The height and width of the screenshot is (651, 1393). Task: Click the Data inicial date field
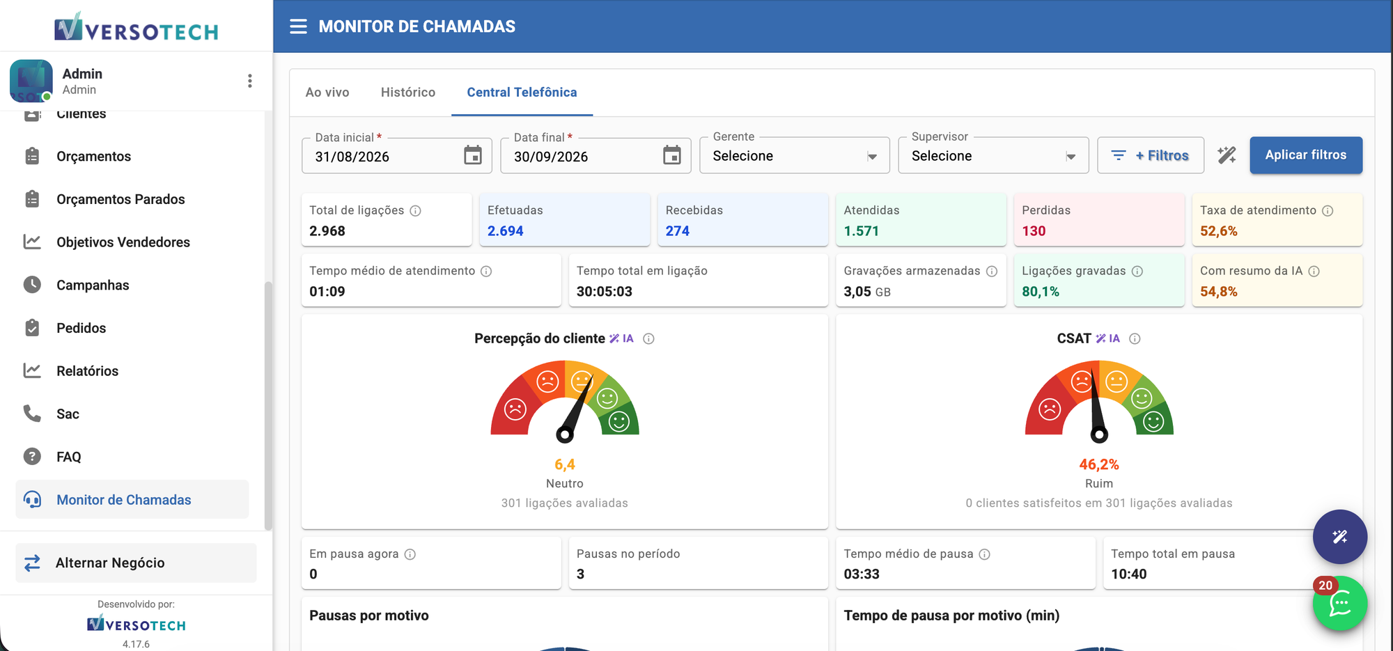pyautogui.click(x=396, y=155)
